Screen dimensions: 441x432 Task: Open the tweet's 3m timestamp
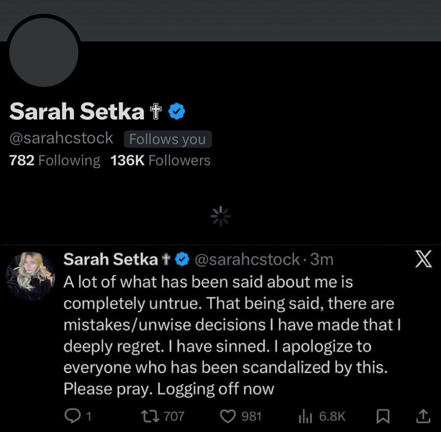coord(322,260)
